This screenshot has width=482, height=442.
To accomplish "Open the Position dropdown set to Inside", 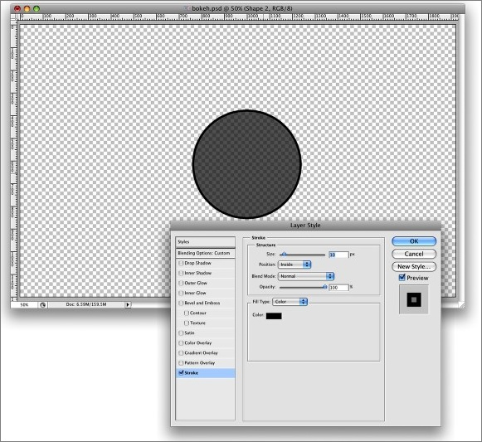I will [295, 265].
